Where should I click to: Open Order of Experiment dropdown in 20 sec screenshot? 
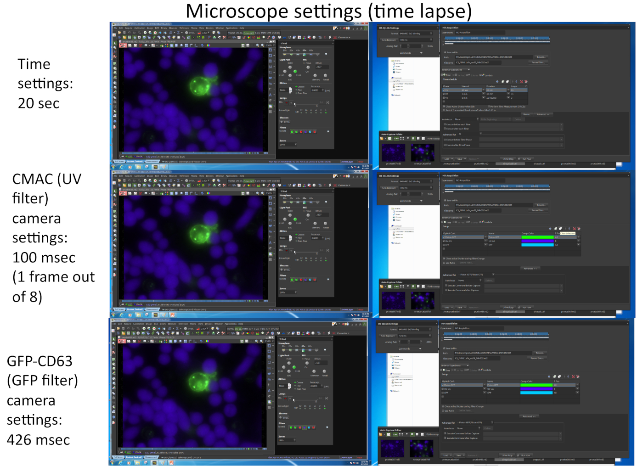[456, 70]
